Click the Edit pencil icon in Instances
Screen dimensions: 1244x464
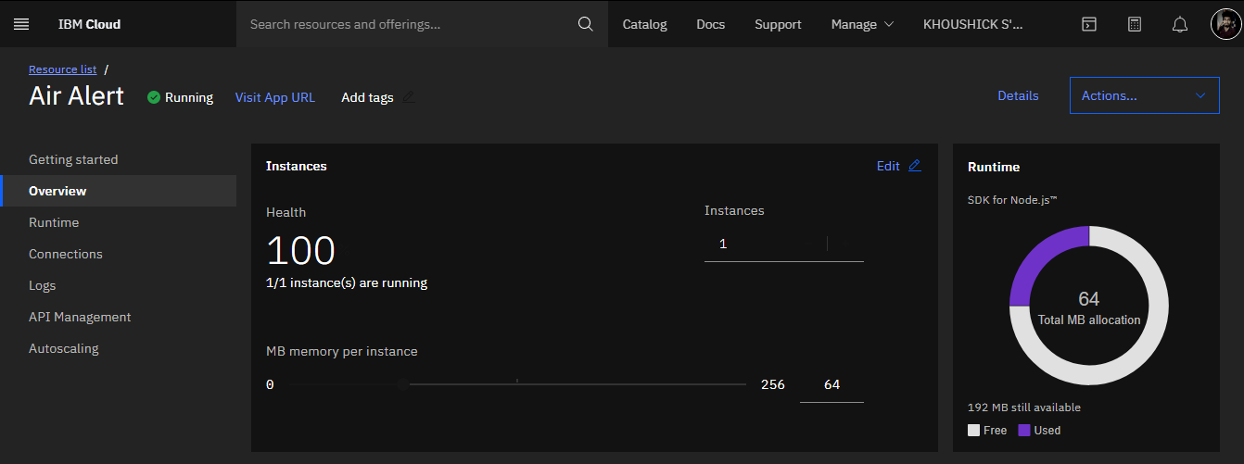point(914,166)
